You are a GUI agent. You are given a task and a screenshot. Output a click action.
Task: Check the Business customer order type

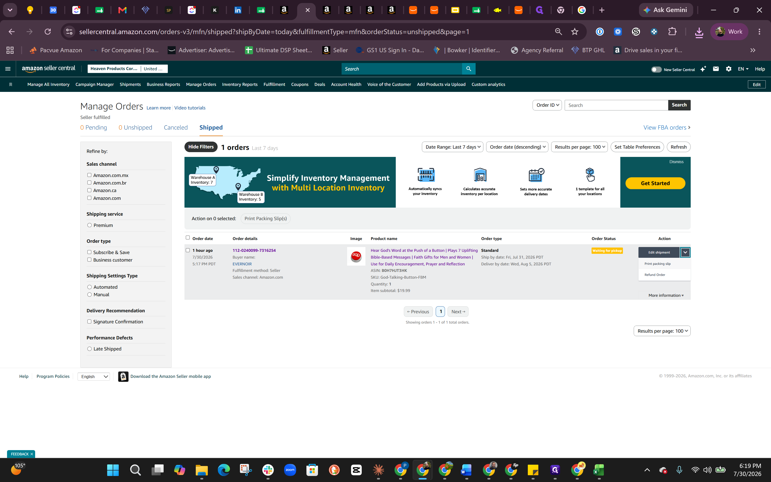point(89,260)
